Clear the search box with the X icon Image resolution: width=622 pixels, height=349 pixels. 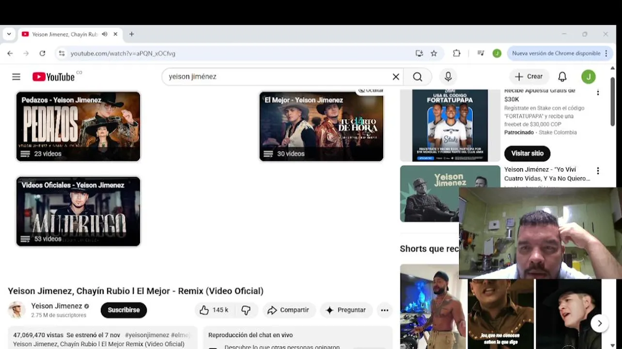pyautogui.click(x=396, y=77)
